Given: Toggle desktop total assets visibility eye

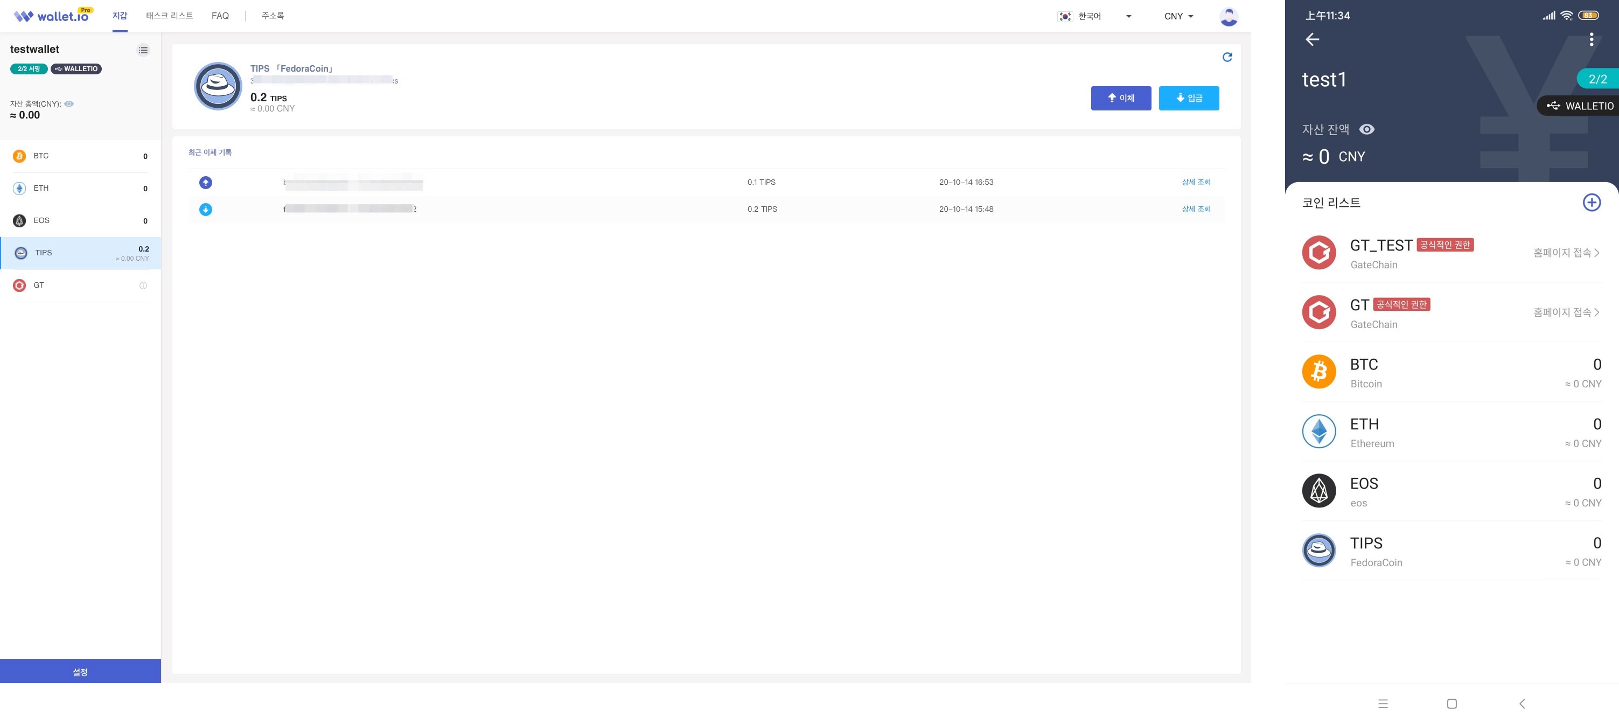Looking at the screenshot, I should [69, 103].
